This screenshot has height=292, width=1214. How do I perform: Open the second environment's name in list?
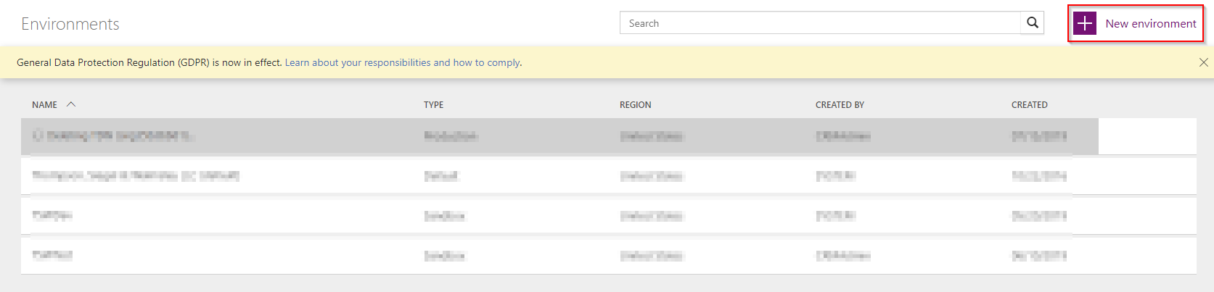click(136, 176)
